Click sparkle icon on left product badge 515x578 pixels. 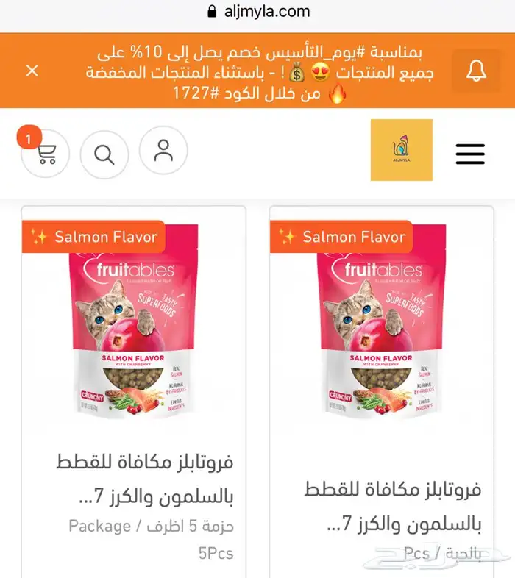pyautogui.click(x=39, y=236)
